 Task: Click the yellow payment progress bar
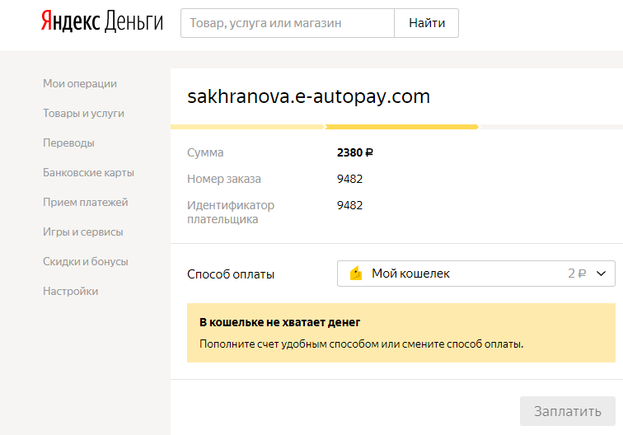click(x=401, y=127)
